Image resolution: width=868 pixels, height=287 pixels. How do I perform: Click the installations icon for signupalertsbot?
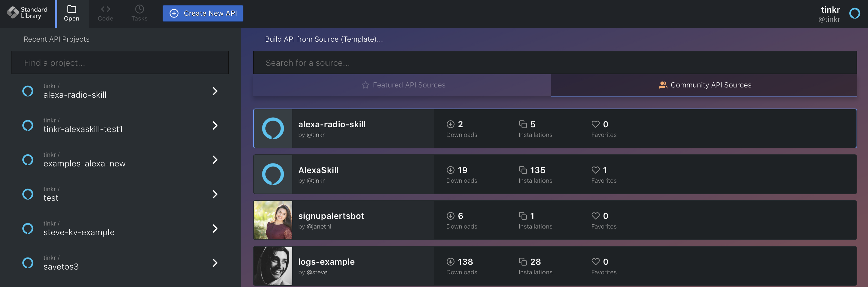pyautogui.click(x=523, y=216)
